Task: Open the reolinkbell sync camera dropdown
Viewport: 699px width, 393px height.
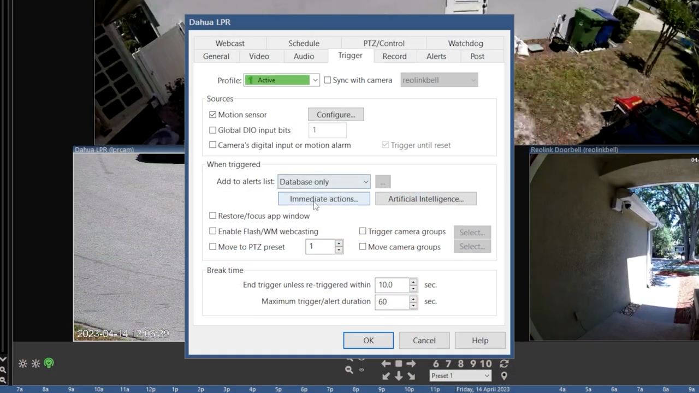Action: click(439, 80)
